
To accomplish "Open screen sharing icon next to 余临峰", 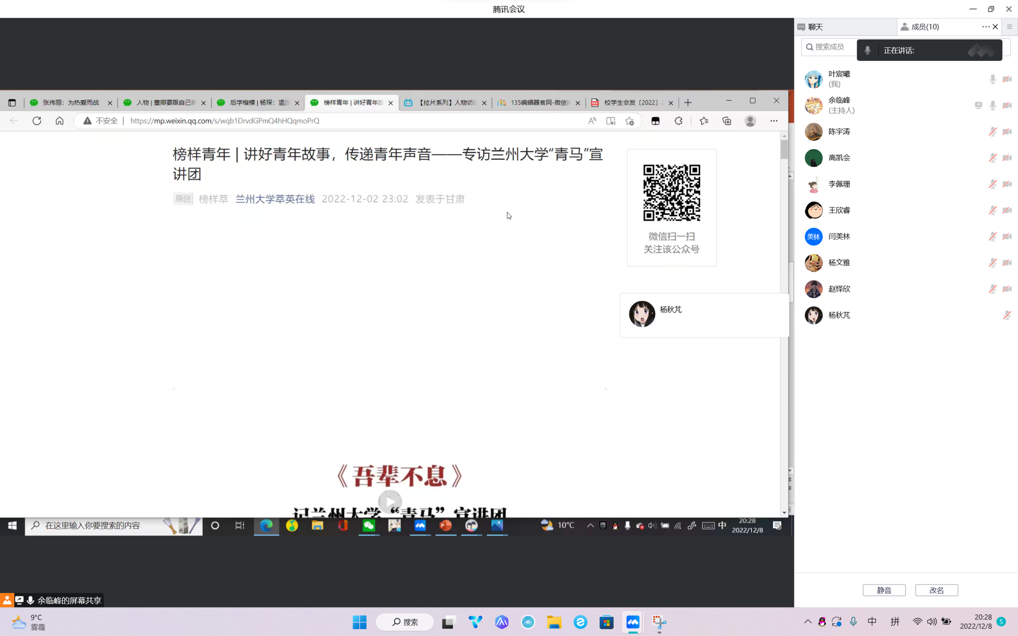I will click(x=978, y=105).
